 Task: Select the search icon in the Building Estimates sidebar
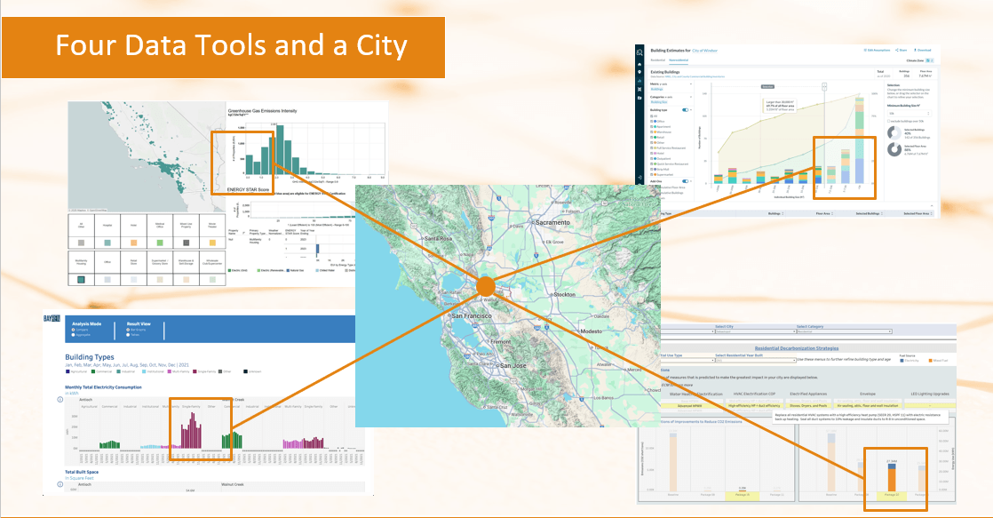click(639, 51)
